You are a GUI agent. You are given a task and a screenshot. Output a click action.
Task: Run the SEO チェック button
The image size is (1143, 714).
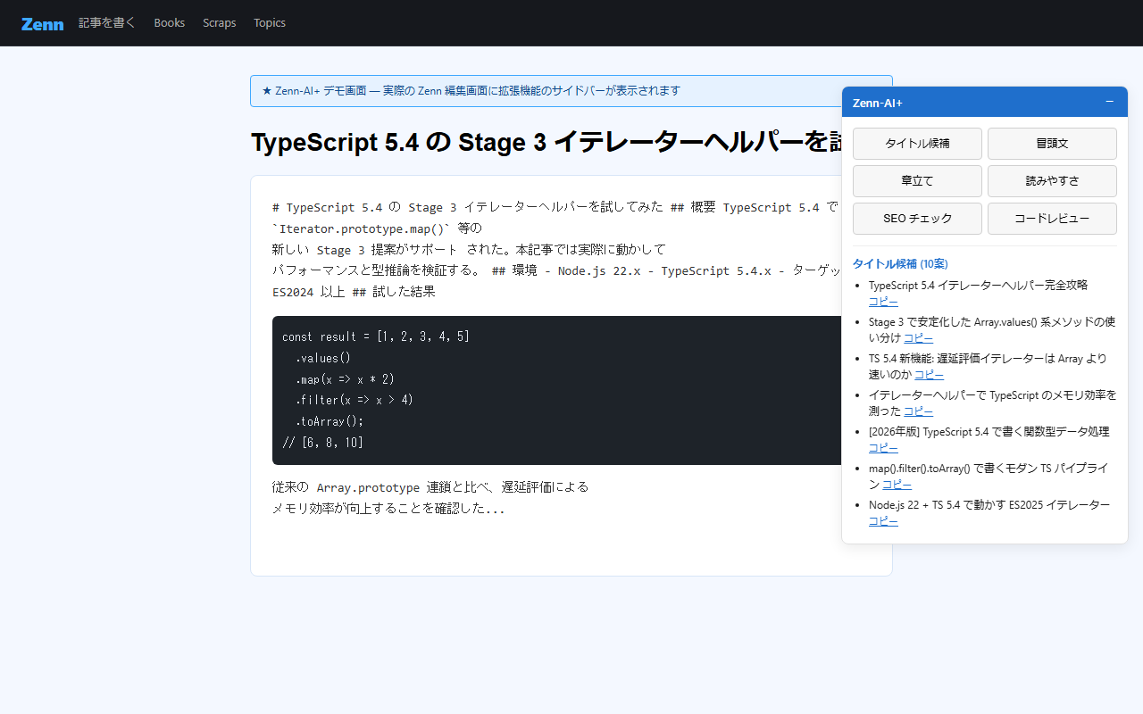click(x=917, y=219)
